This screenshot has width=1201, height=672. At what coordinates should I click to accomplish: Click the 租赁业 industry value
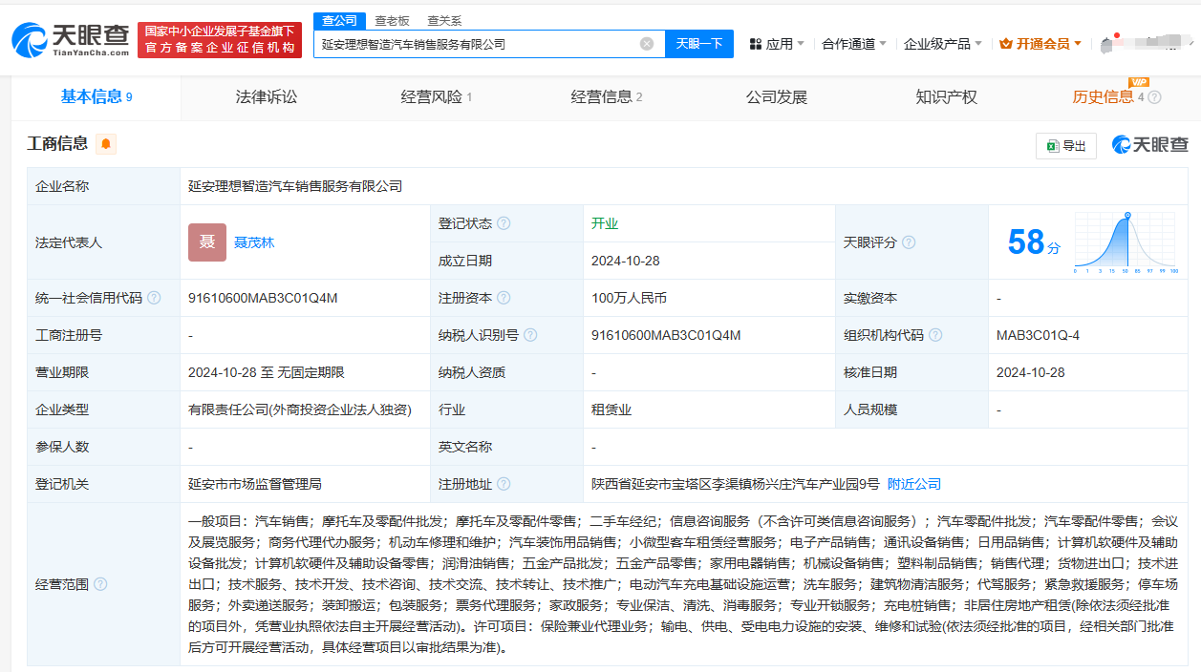click(x=611, y=409)
